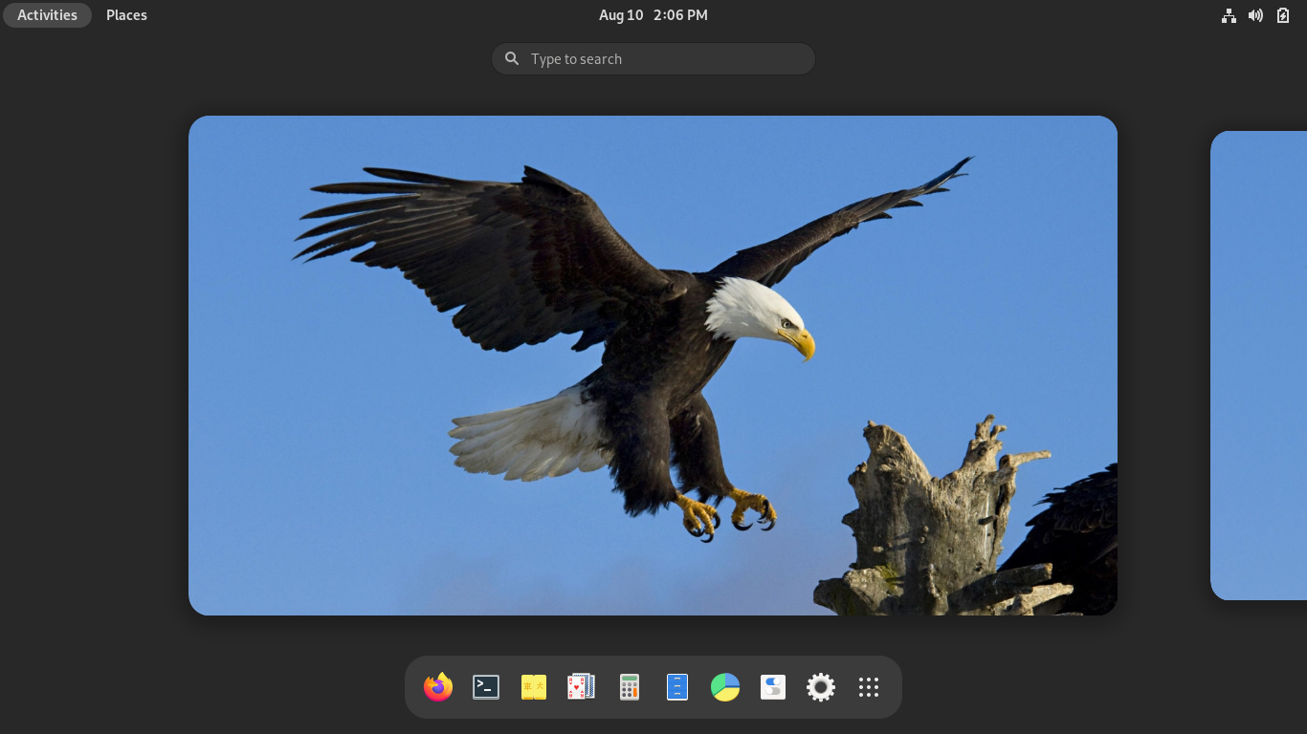This screenshot has height=734, width=1307.
Task: Select the eagle wallpaper workspace thumbnail
Action: 653,365
